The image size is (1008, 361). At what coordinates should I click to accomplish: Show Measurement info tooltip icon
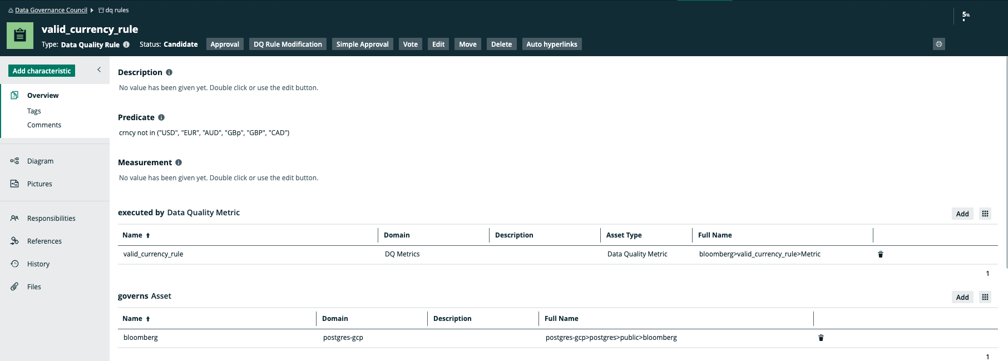coord(179,162)
